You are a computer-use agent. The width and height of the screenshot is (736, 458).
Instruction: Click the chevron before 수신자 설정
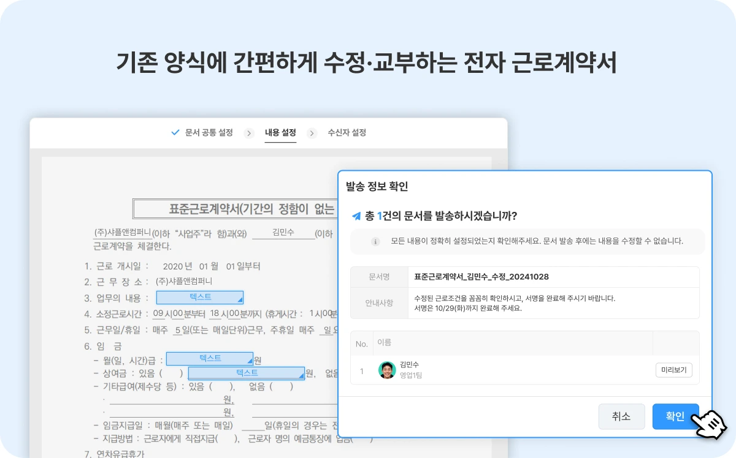(x=312, y=132)
